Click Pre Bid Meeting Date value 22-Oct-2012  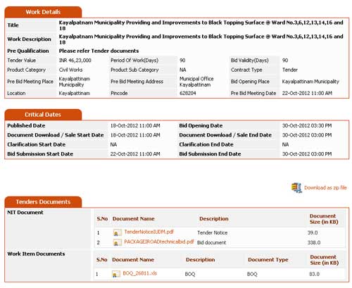point(307,93)
